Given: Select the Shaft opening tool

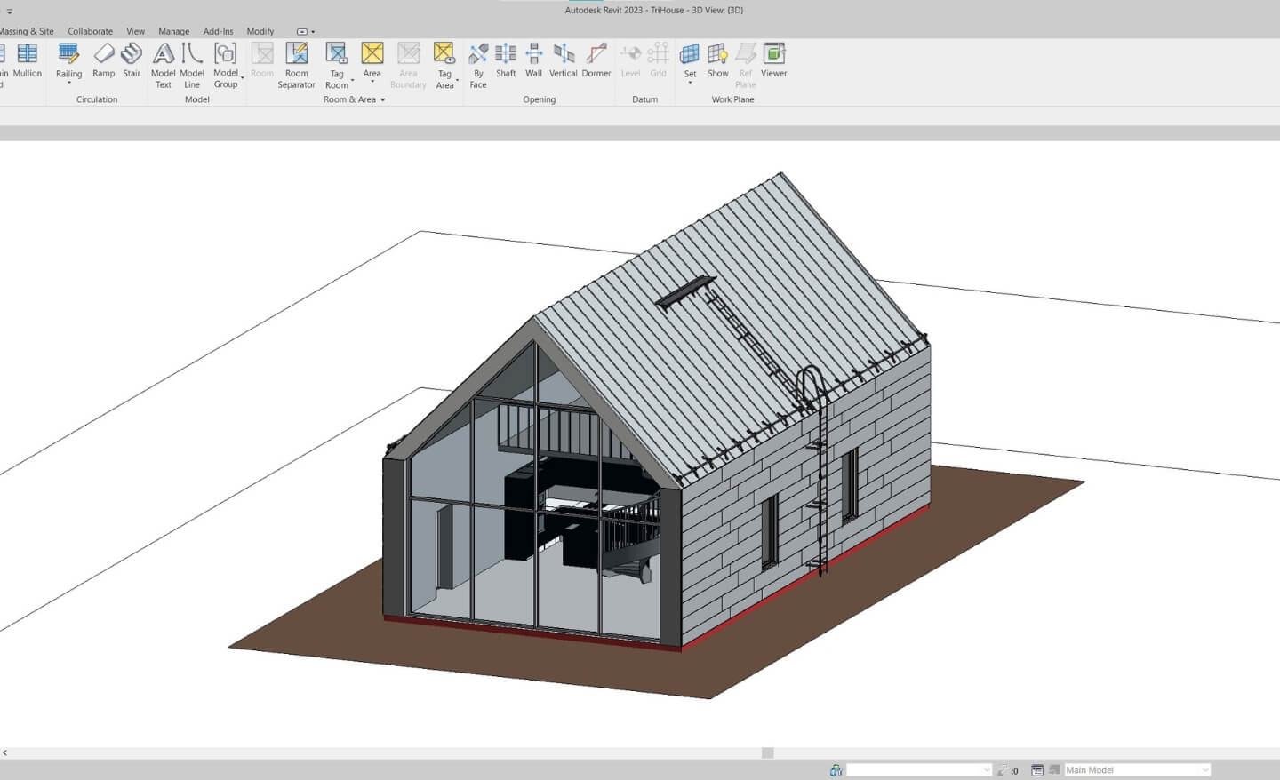Looking at the screenshot, I should [x=506, y=60].
